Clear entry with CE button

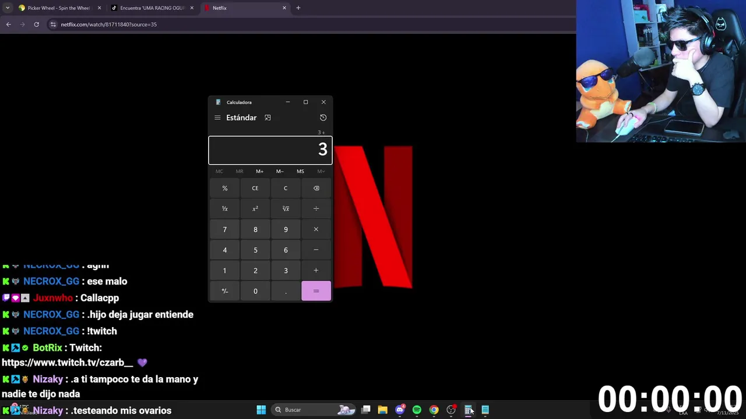(255, 188)
